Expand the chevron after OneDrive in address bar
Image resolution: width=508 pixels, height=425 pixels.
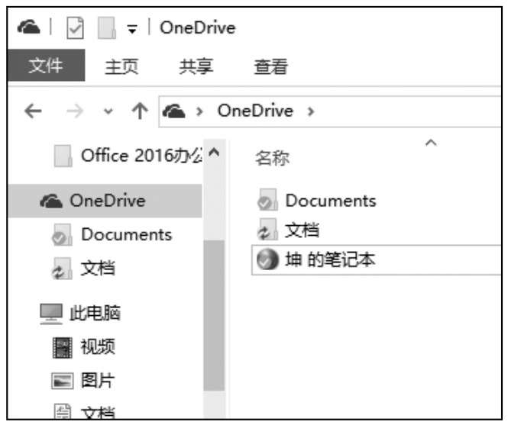point(310,111)
